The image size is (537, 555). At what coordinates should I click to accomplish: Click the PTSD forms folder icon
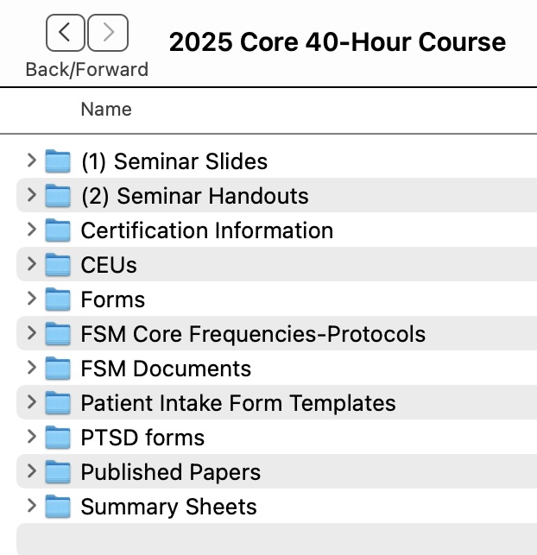[x=58, y=438]
